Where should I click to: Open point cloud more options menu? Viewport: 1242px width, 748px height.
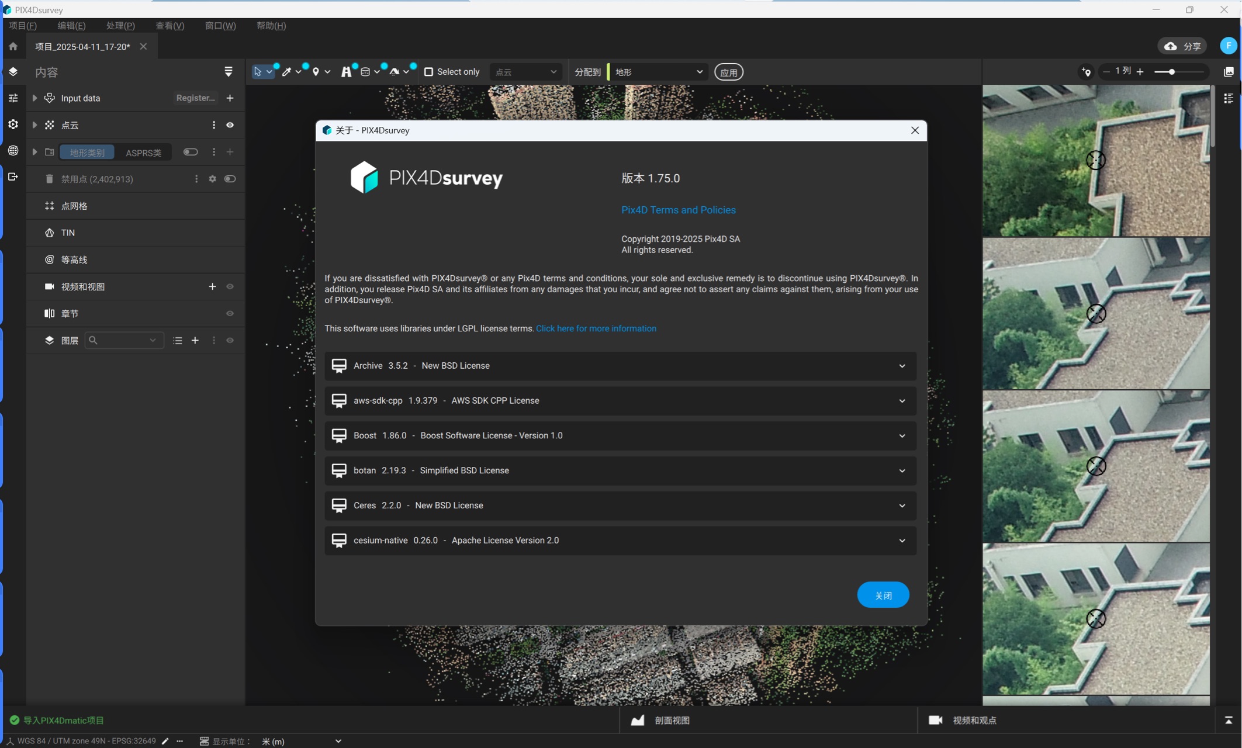tap(213, 125)
